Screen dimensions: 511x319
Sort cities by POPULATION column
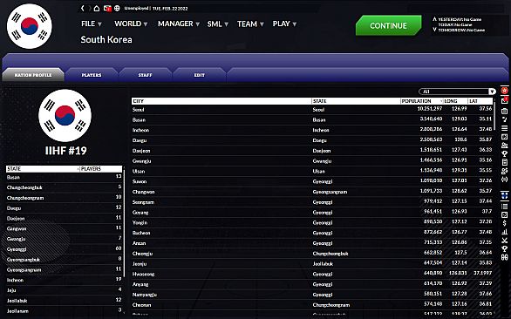422,101
